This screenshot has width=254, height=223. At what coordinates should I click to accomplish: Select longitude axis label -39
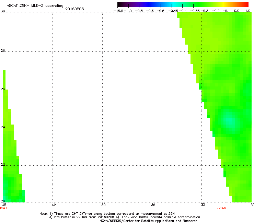click(102, 205)
